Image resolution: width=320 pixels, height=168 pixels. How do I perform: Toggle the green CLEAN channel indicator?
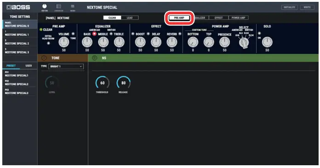(41, 29)
